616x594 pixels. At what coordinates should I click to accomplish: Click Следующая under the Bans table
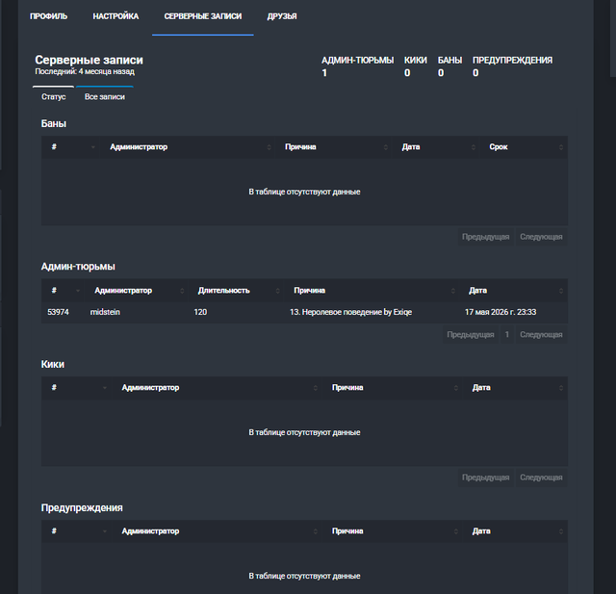click(x=541, y=237)
